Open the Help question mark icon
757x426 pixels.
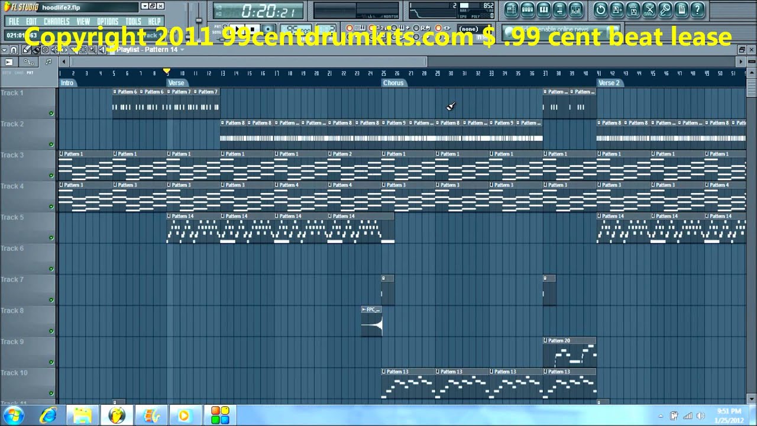coord(697,9)
